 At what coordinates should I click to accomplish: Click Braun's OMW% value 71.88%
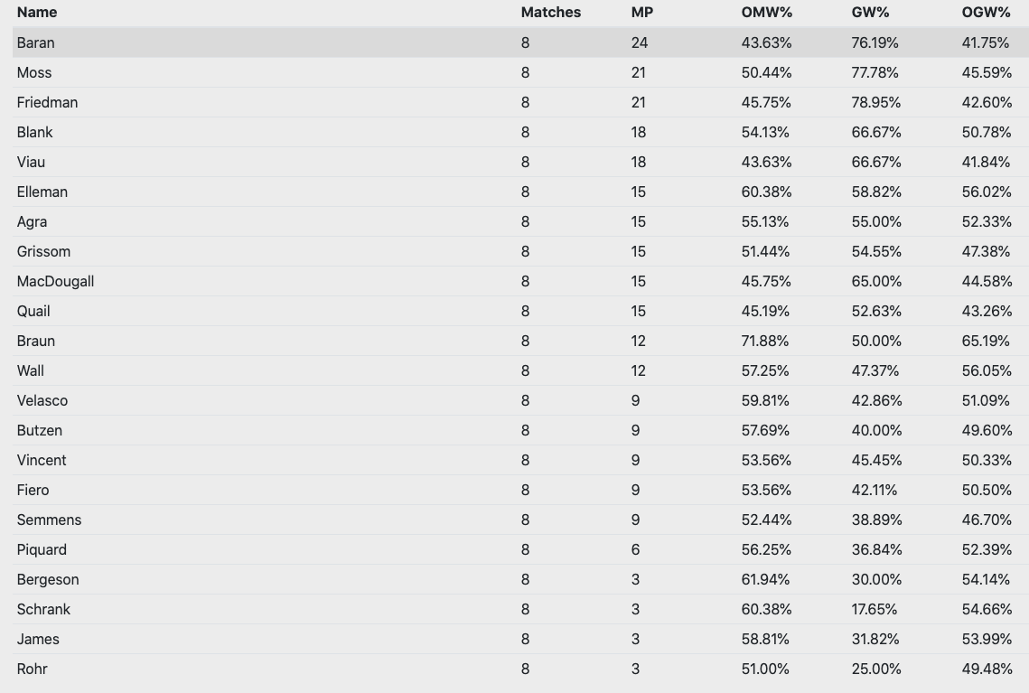click(x=765, y=342)
